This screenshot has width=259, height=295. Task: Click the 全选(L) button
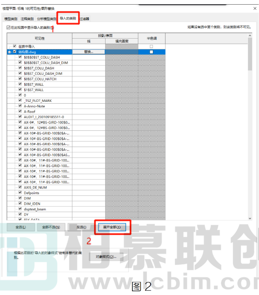click(20, 227)
